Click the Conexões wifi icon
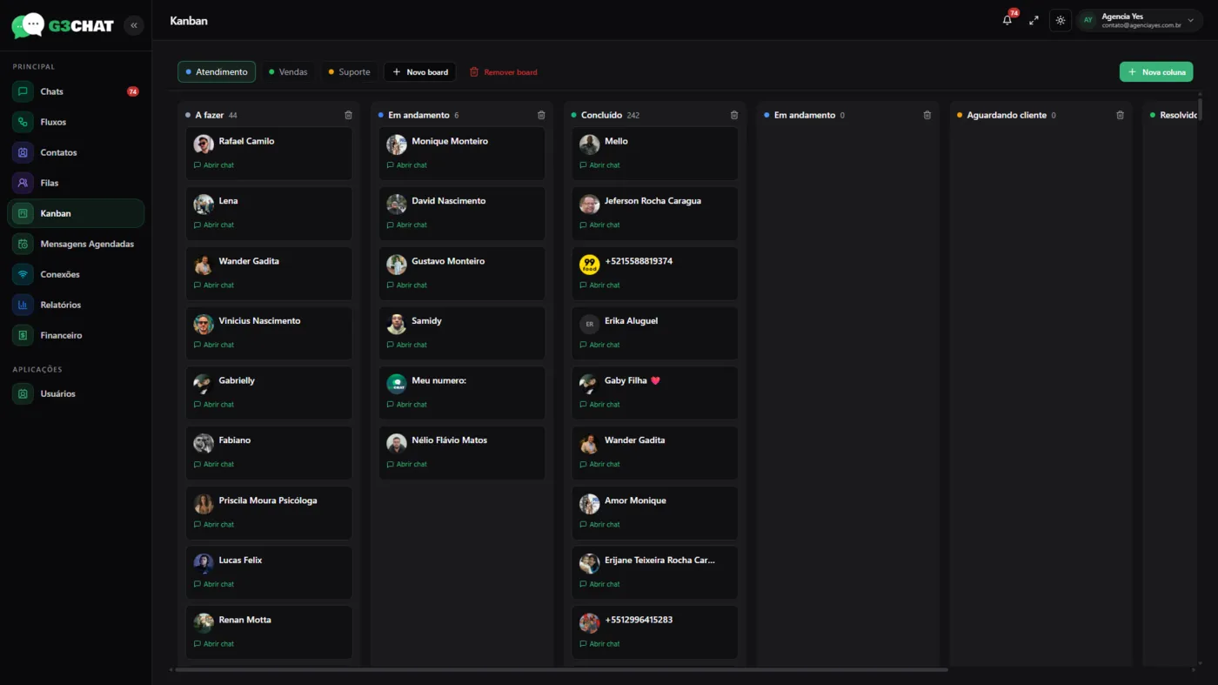The height and width of the screenshot is (685, 1218). point(23,274)
